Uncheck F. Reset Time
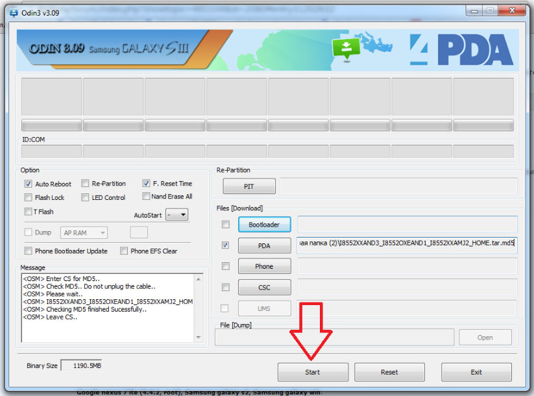 coord(146,183)
